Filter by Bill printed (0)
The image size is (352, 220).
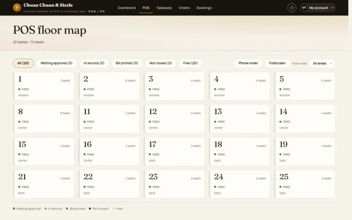click(127, 63)
